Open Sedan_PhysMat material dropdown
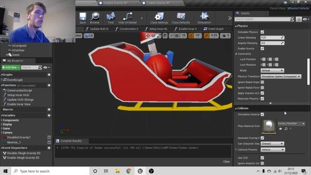 (x=291, y=123)
